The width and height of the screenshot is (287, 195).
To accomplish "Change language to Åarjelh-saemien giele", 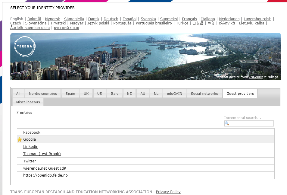I will pos(30,27).
